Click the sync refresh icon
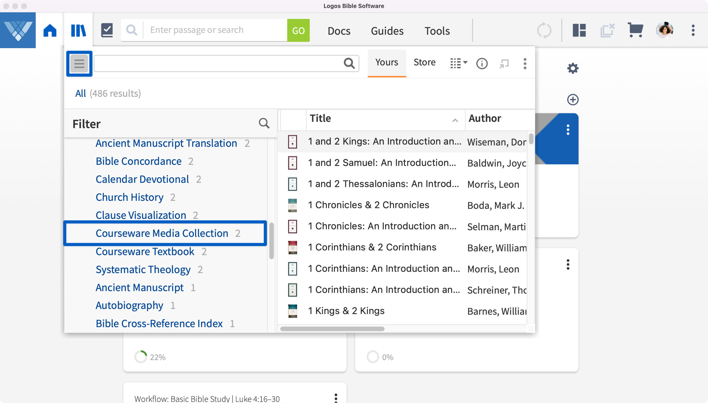Viewport: 708px width, 403px height. (544, 30)
